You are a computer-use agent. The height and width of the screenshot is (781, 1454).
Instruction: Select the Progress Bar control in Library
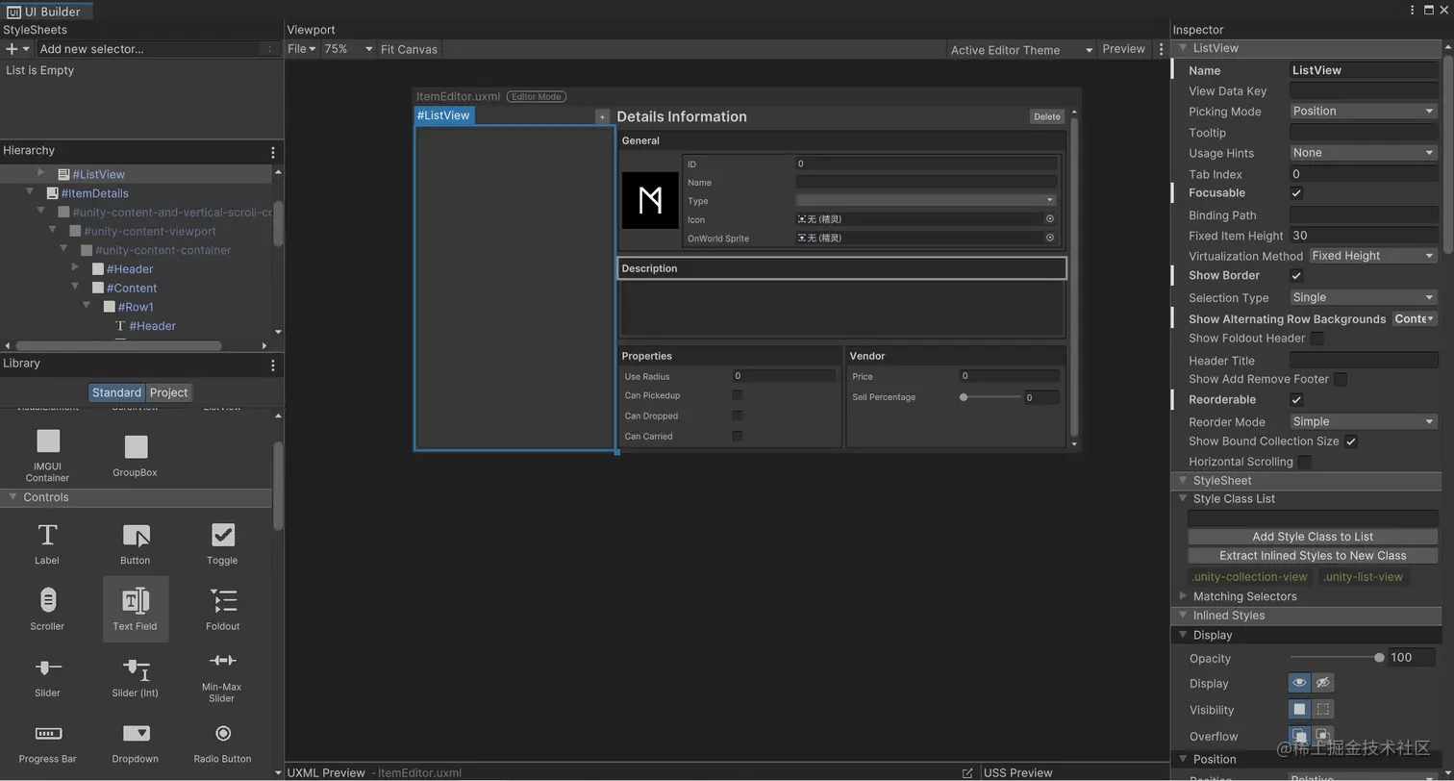pyautogui.click(x=47, y=743)
